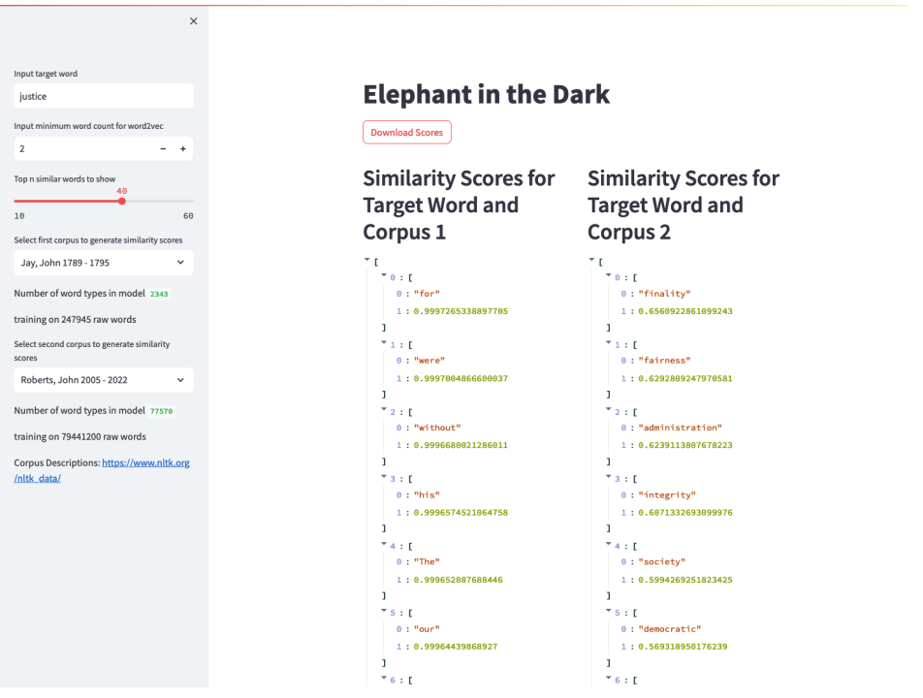Open the second corpus dropdown showing Roberts, John
Image resolution: width=923 pixels, height=698 pixels.
(x=103, y=380)
